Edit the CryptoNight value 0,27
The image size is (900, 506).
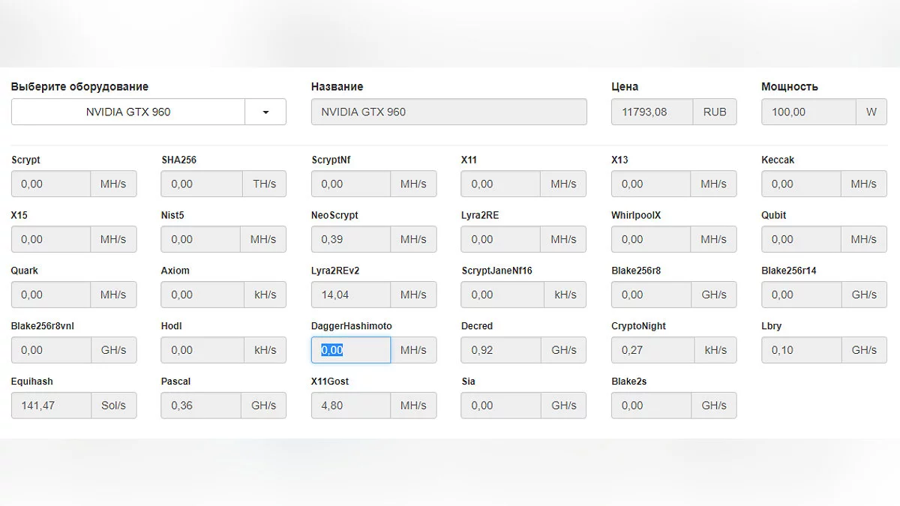(652, 350)
